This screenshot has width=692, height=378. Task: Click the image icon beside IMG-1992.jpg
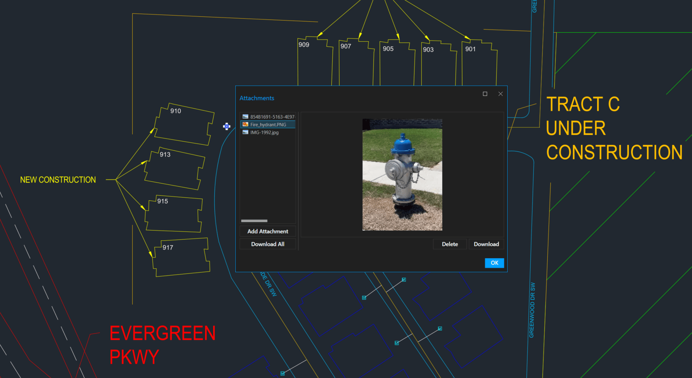coord(245,132)
